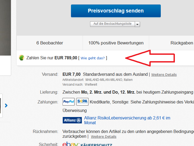The image size is (194, 146).
Task: Open Allianz RisikoLebensversicherung ad link
Action: [x=127, y=120]
